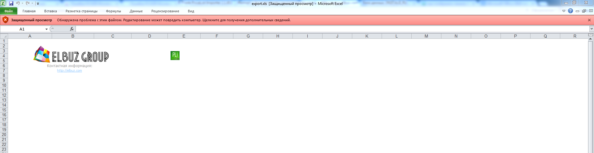The height and width of the screenshot is (153, 594).
Task: Select row 23 header
Action: (x=4, y=149)
